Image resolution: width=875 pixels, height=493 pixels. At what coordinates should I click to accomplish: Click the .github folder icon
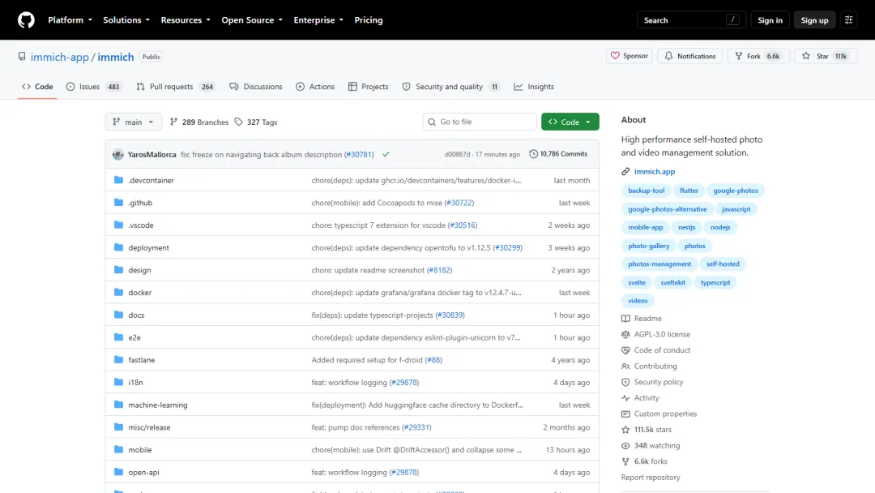pos(118,202)
